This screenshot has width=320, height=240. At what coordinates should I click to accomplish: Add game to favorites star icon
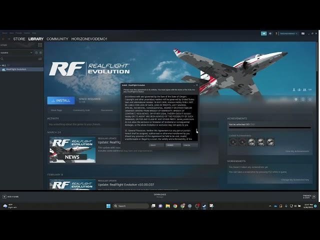(310, 99)
